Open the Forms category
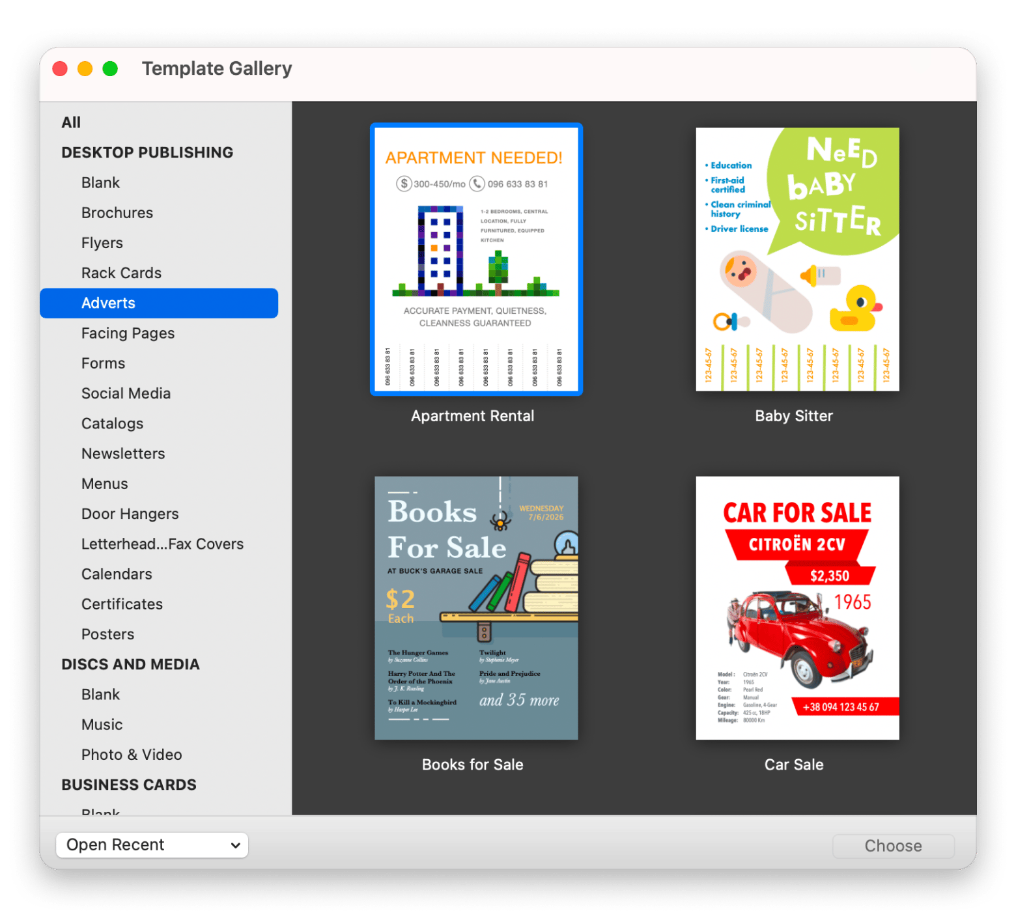The image size is (1016, 922). click(103, 363)
